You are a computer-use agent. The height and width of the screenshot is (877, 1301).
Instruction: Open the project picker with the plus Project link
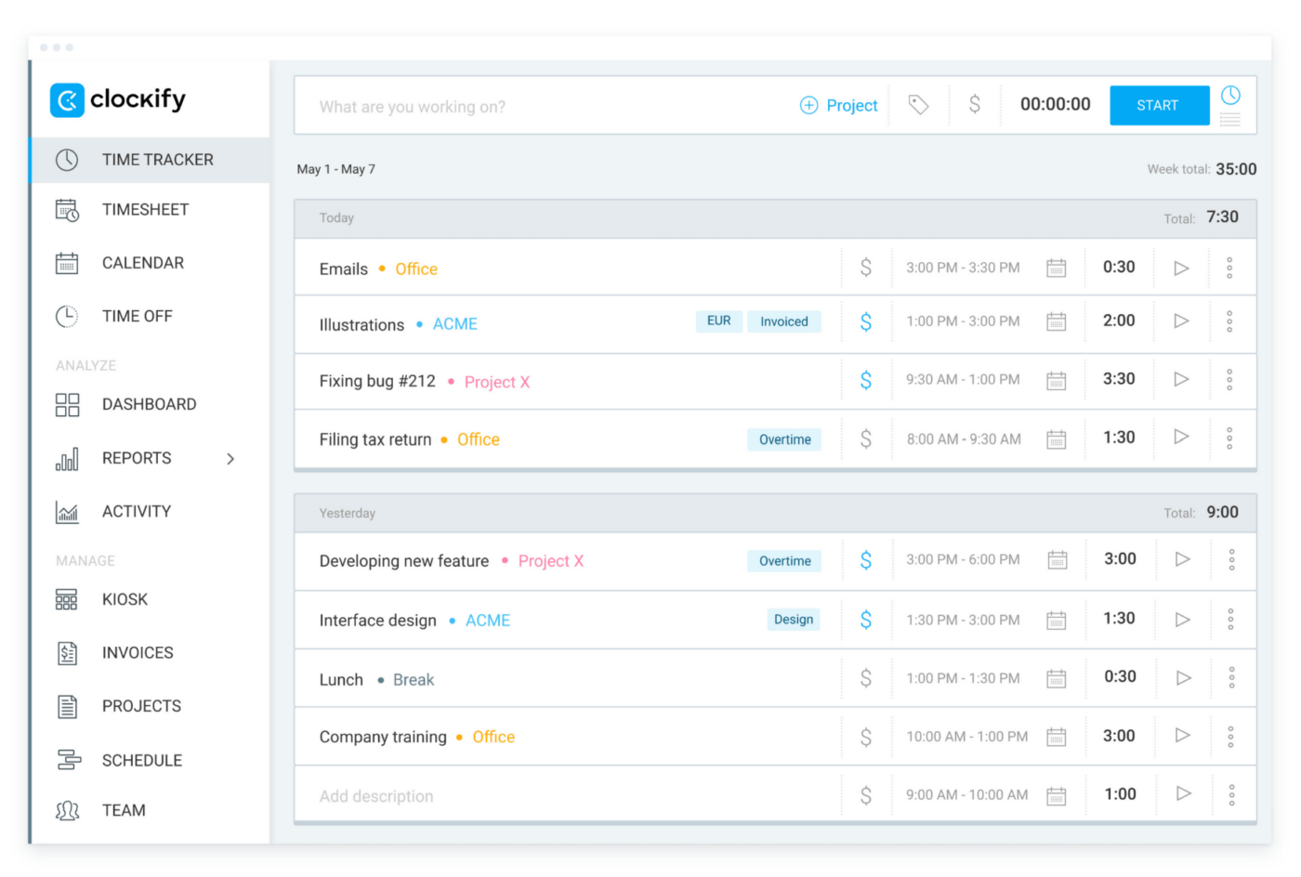coord(839,105)
